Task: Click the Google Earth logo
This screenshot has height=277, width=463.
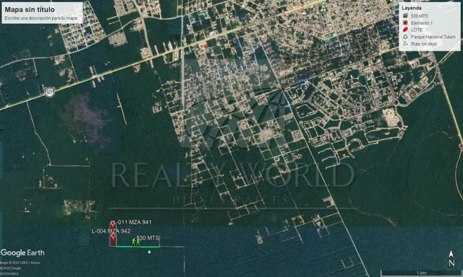Action: [22, 253]
